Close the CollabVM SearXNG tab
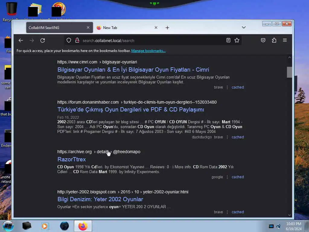 click(x=88, y=27)
